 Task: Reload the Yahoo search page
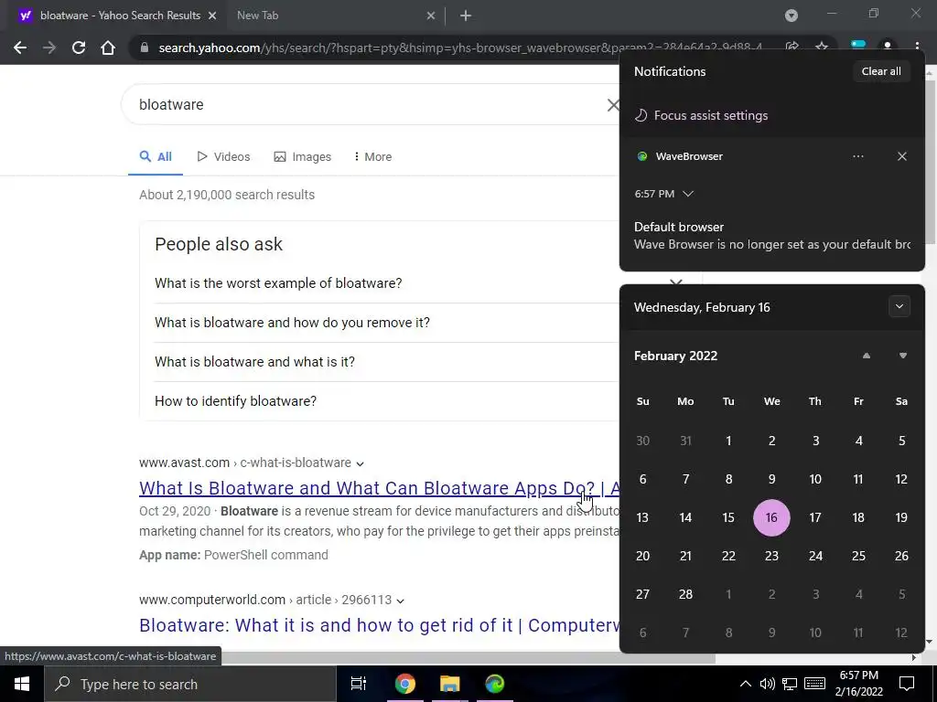(x=79, y=48)
